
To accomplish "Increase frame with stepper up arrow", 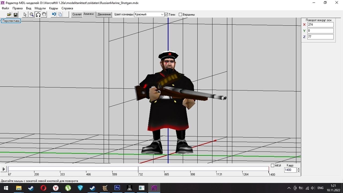I will point(299,169).
